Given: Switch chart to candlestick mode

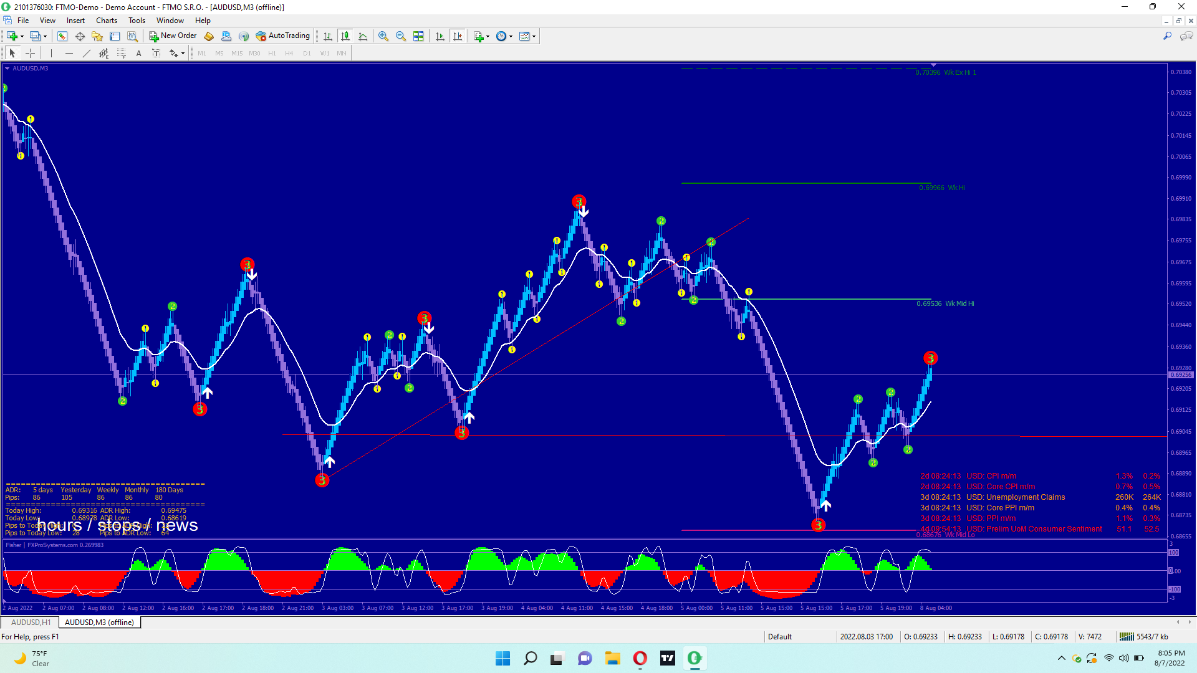Looking at the screenshot, I should (345, 36).
